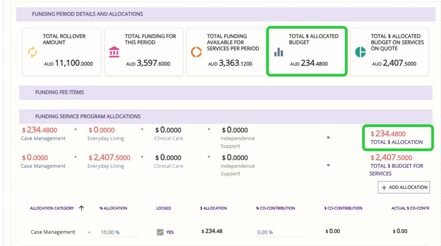Click the 10.00 % allocation field
The width and height of the screenshot is (441, 246).
click(119, 232)
